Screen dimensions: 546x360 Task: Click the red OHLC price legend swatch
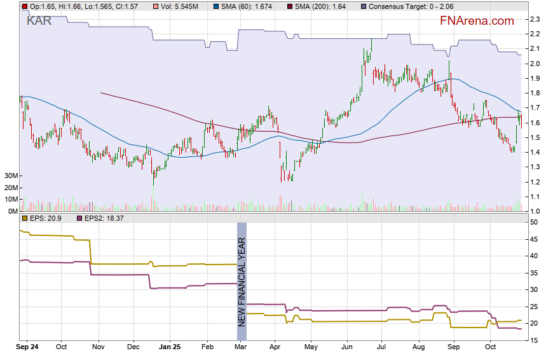click(25, 6)
